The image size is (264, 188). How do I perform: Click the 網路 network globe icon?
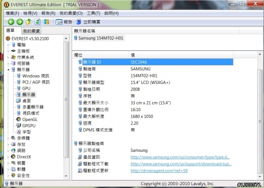click(x=13, y=151)
